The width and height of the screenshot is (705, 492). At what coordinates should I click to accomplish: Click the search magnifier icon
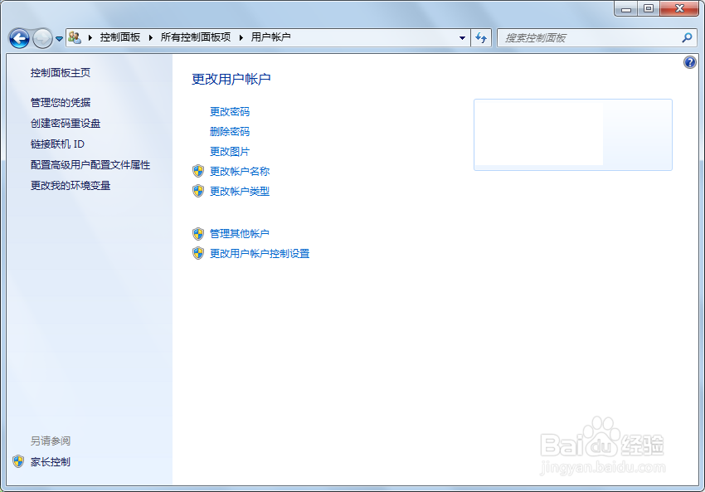687,37
